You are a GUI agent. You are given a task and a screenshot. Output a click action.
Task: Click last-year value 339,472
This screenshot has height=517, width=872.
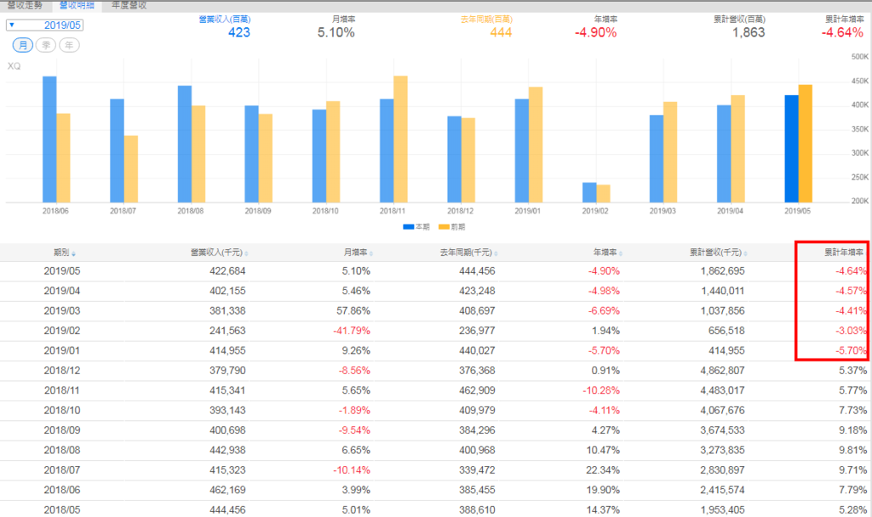(x=477, y=470)
